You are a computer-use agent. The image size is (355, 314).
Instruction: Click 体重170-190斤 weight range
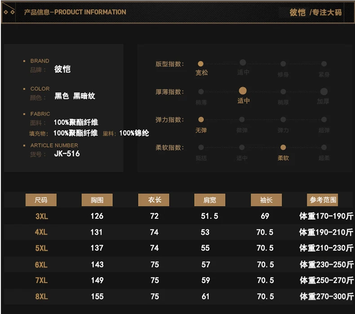tap(326, 216)
